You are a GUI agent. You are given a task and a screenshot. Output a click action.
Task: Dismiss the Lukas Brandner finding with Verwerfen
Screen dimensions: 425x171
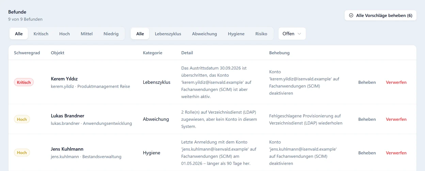click(x=396, y=119)
